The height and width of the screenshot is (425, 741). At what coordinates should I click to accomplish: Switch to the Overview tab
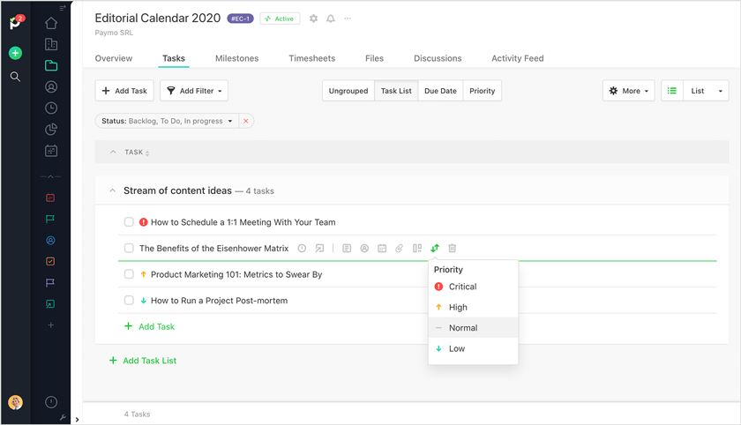[x=114, y=58]
